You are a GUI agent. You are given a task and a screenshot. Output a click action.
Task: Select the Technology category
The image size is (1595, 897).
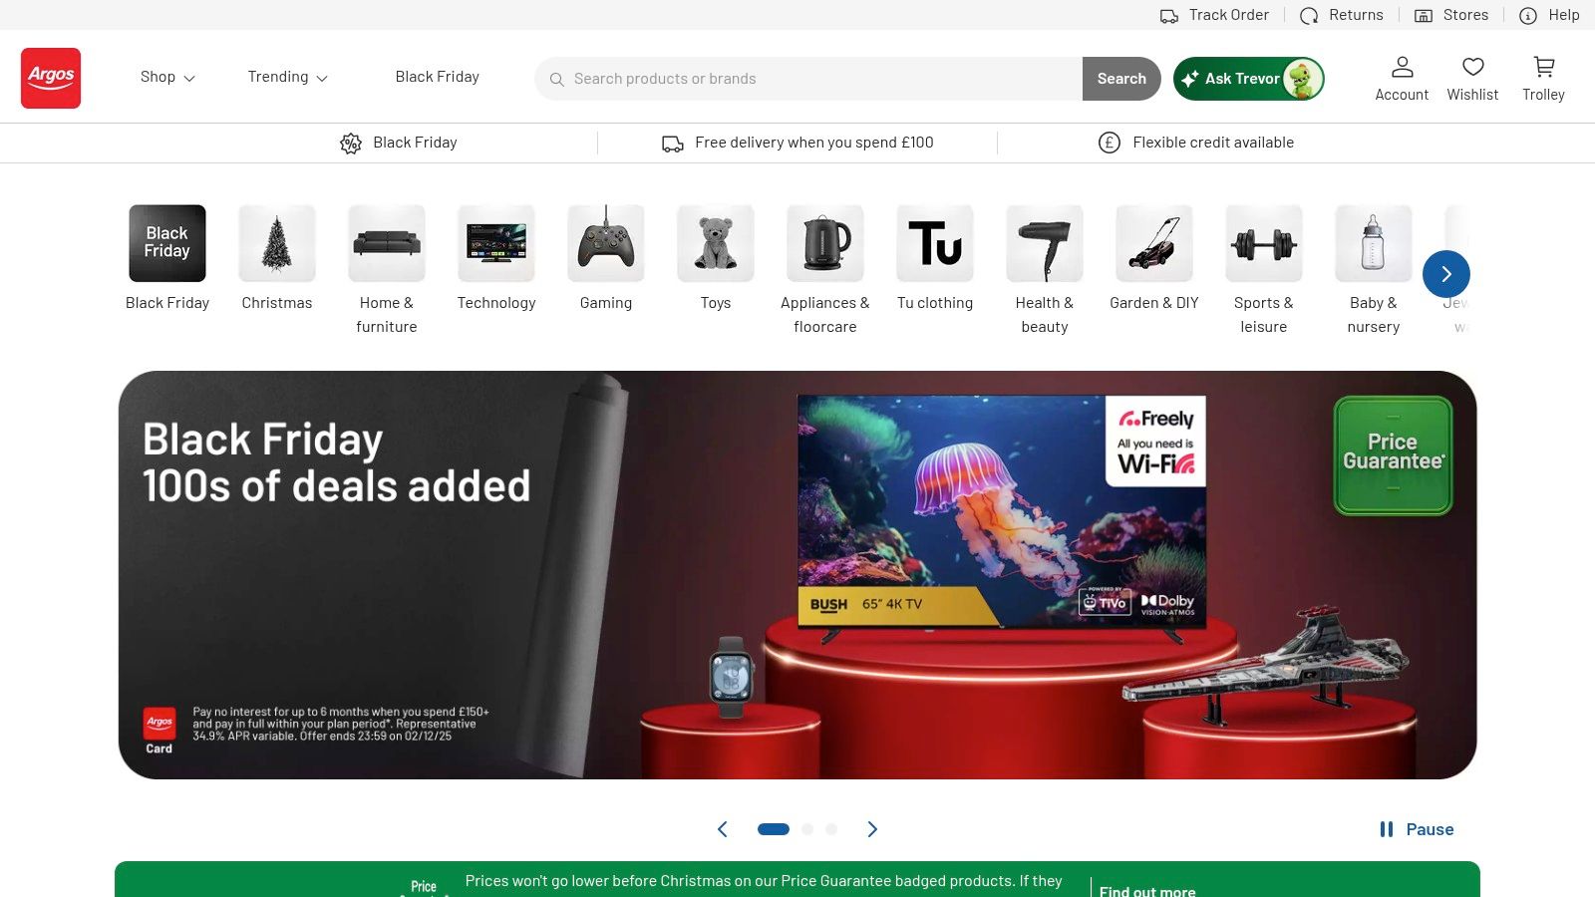pos(495,257)
